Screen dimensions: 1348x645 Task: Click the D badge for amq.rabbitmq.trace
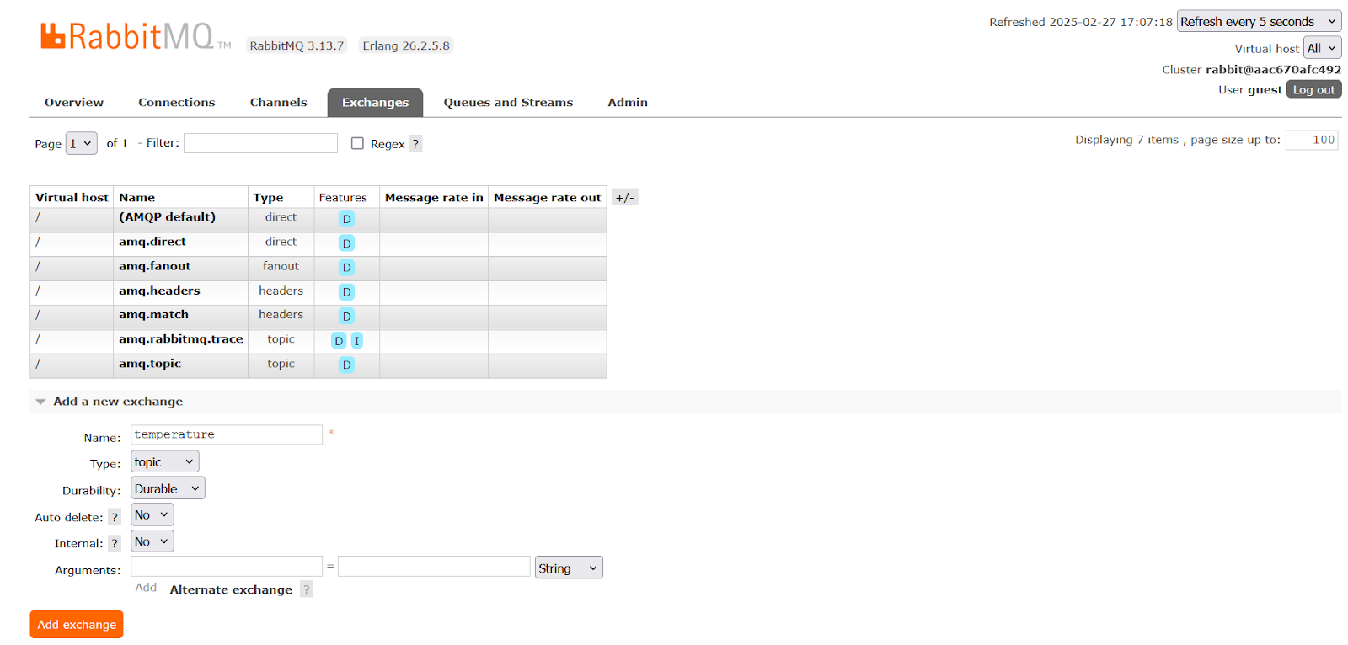point(339,341)
